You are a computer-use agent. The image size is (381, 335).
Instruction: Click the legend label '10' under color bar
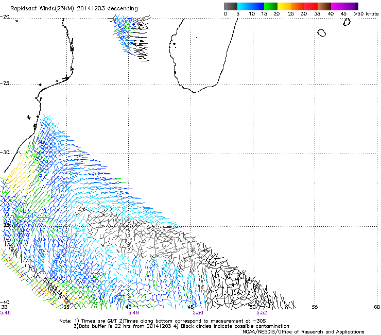(x=252, y=14)
